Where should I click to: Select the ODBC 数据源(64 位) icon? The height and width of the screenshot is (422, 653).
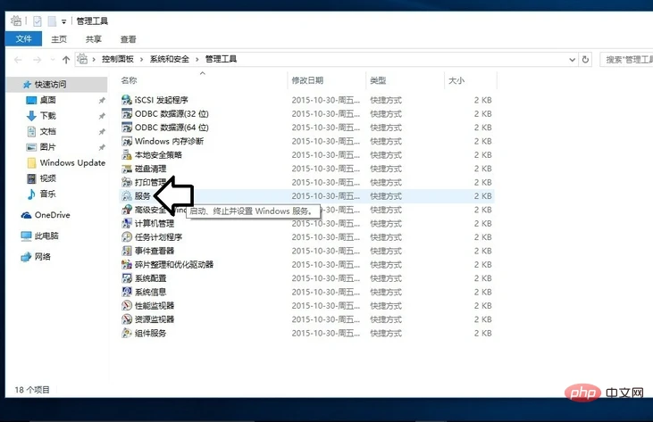tap(127, 128)
